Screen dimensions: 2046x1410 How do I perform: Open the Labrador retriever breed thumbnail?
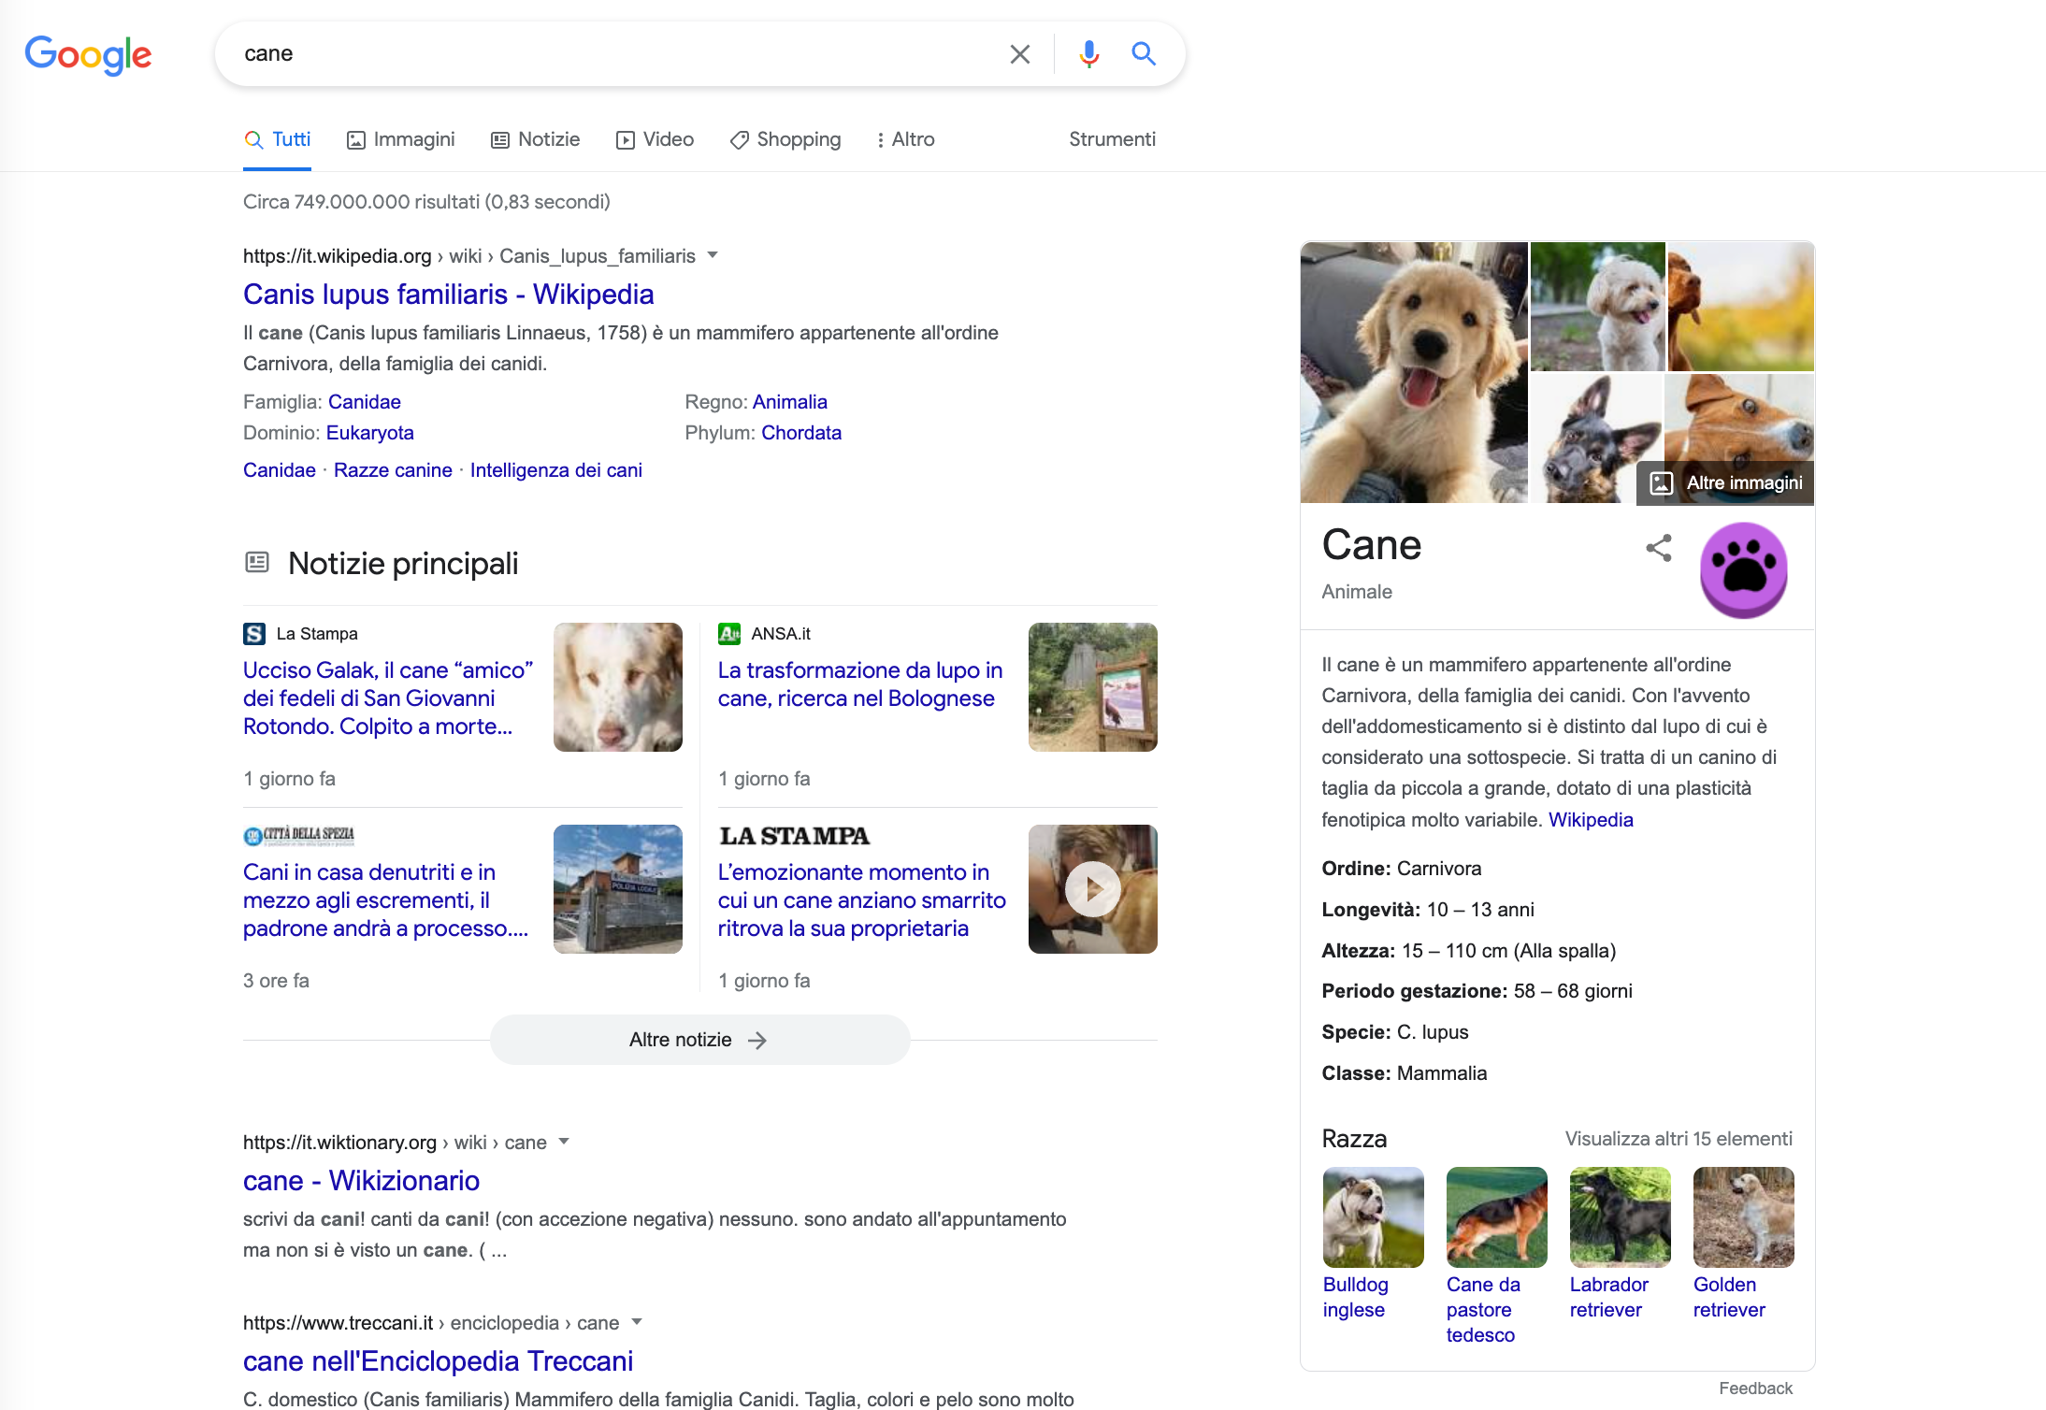(x=1620, y=1217)
